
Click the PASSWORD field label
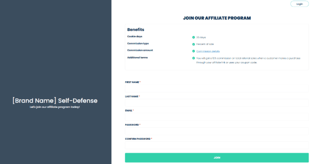(132, 125)
